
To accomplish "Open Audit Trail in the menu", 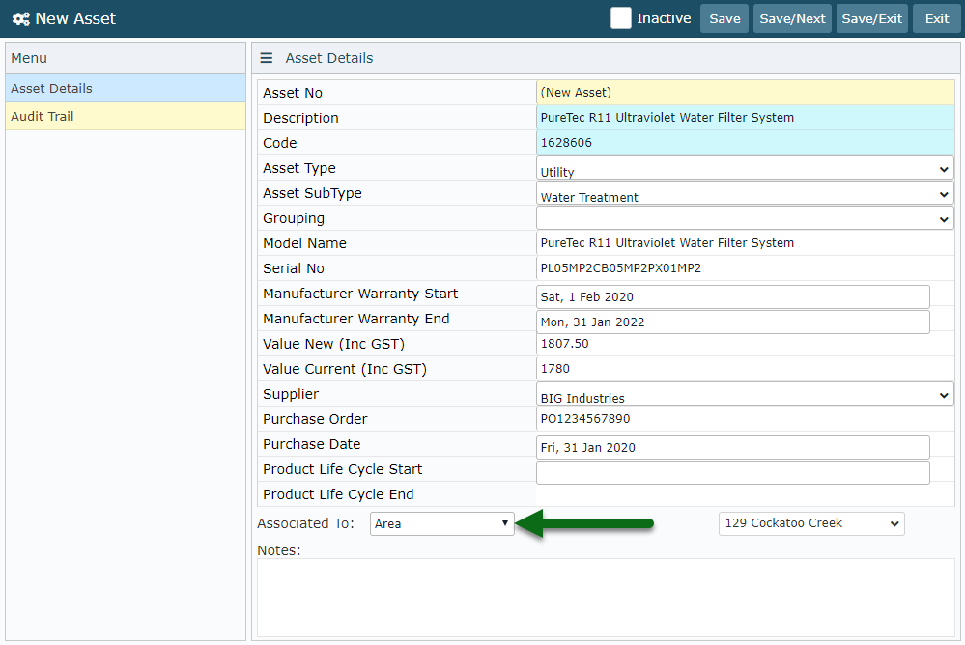I will pos(126,116).
